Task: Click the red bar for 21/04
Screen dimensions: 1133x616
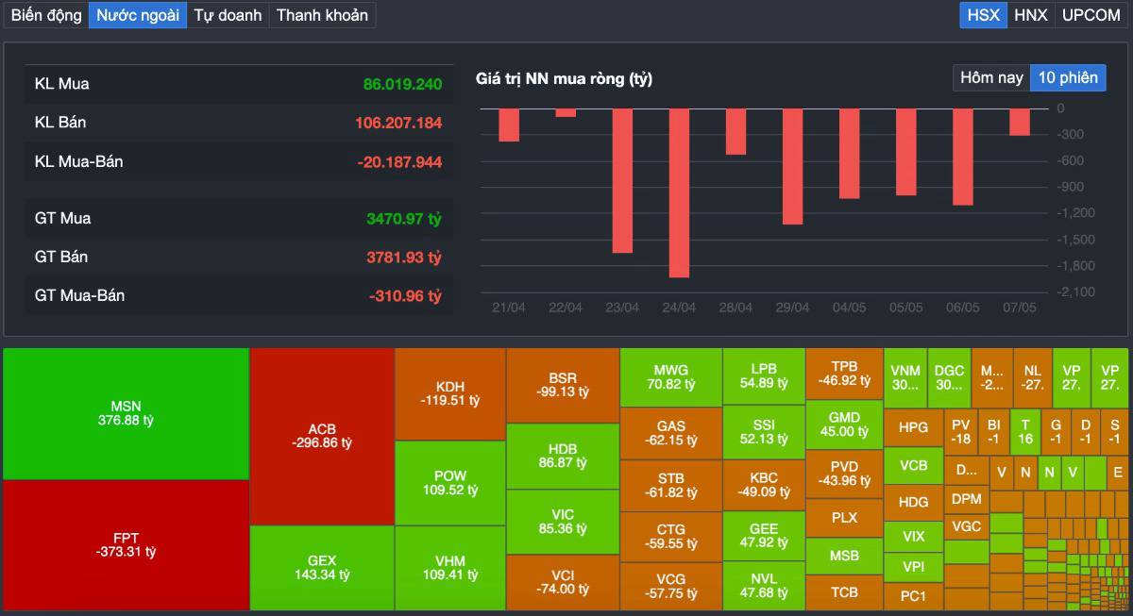Action: [509, 125]
